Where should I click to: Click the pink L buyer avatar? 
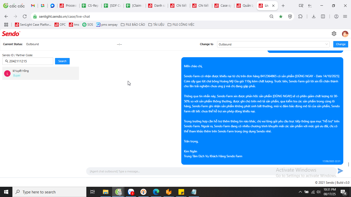pyautogui.click(x=7, y=74)
